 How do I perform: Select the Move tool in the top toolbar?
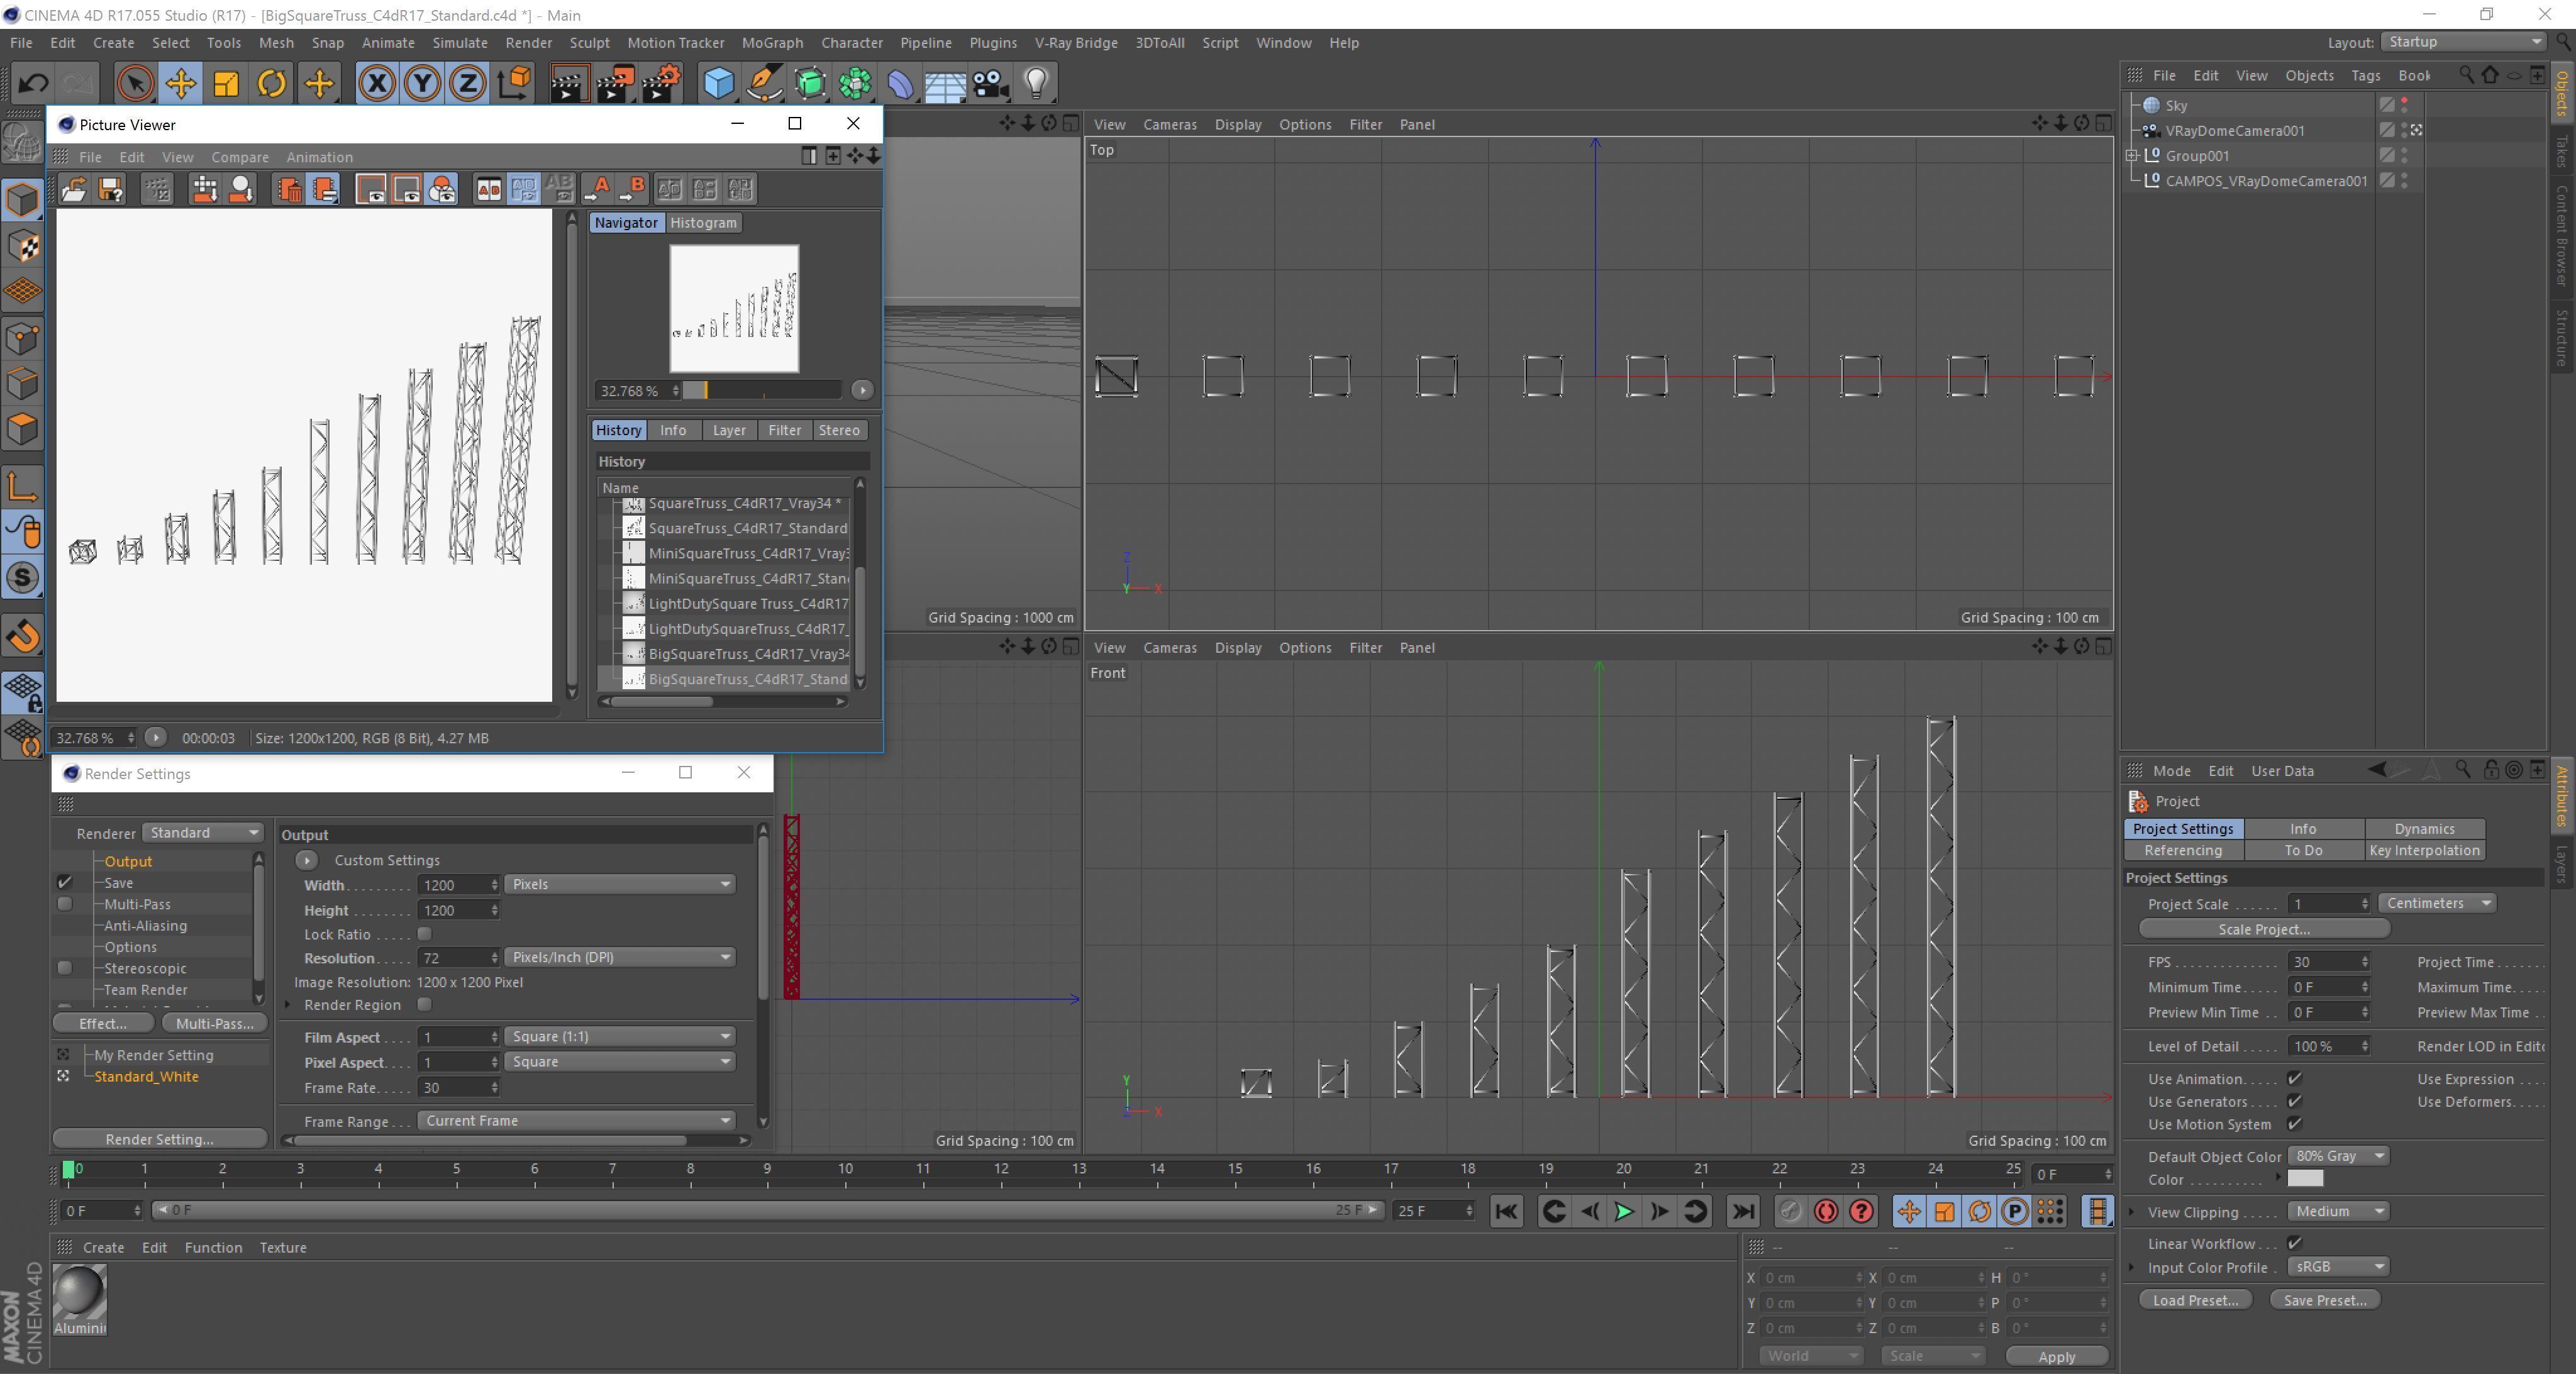(181, 83)
